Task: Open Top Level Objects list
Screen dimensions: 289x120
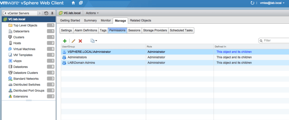Action: point(25,25)
